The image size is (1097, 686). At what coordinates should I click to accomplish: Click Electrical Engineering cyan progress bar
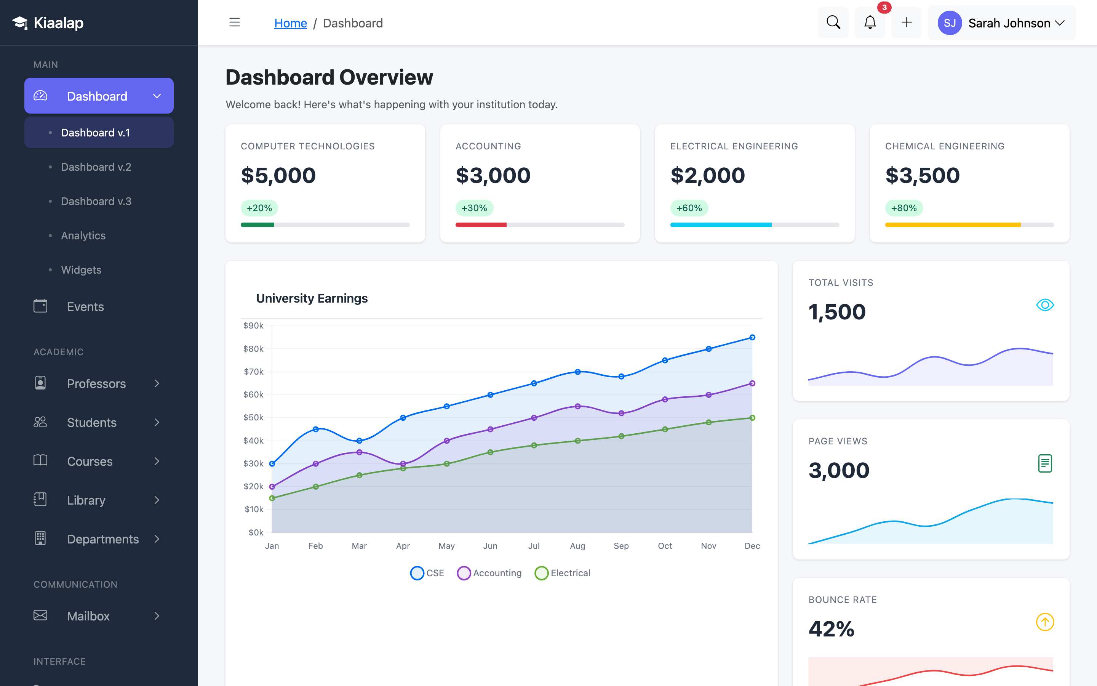[721, 225]
